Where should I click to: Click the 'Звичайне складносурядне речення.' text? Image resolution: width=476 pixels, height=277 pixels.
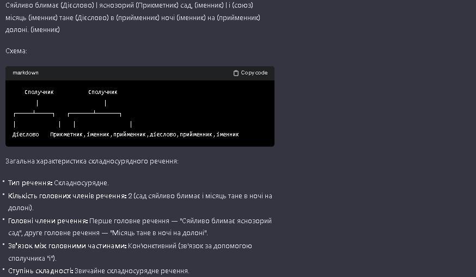pos(132,270)
